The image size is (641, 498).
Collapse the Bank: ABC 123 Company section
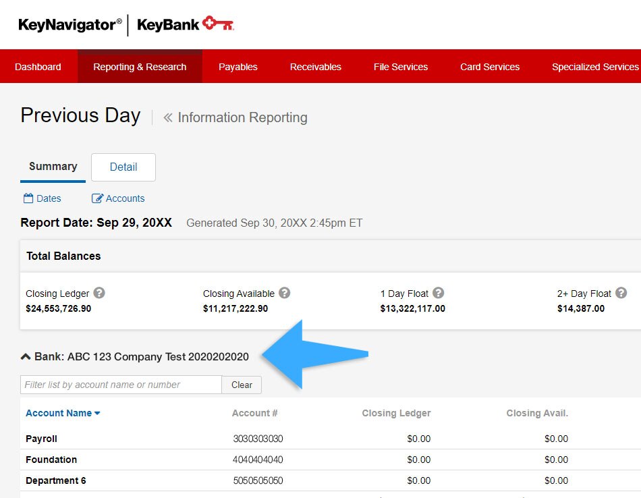[x=26, y=356]
